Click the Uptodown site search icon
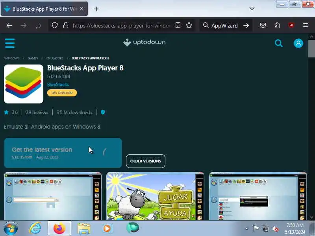Screen dimensions: 315x236 click(x=279, y=43)
